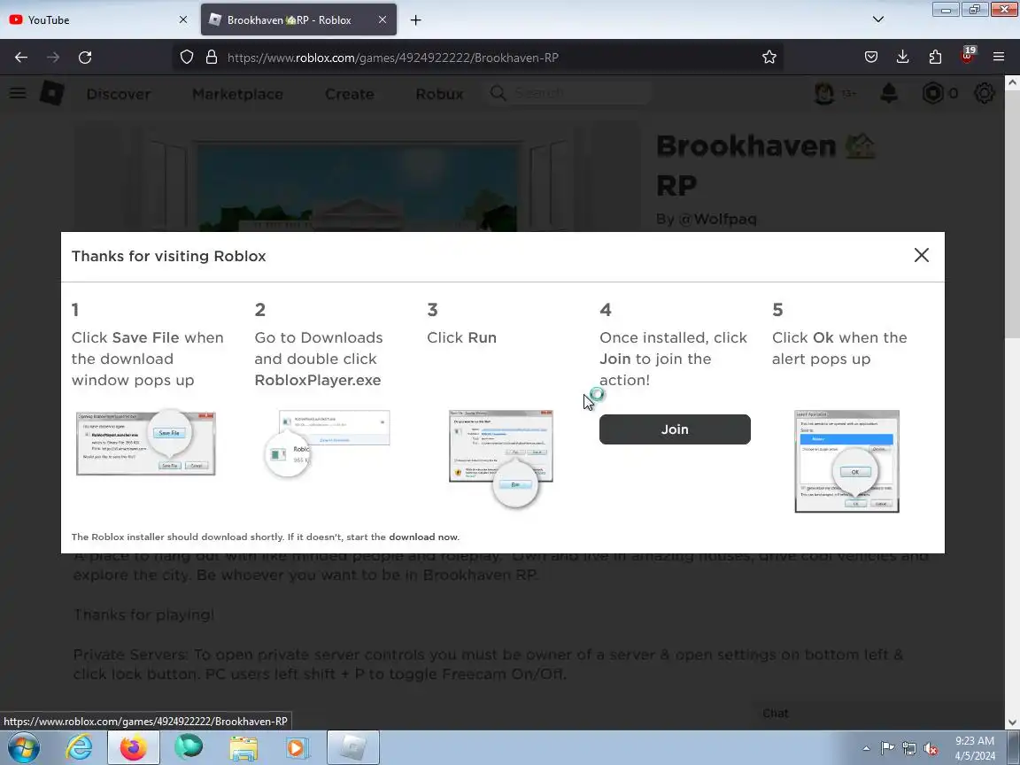Image resolution: width=1020 pixels, height=765 pixels.
Task: Expand the list all tabs dropdown
Action: pyautogui.click(x=877, y=19)
